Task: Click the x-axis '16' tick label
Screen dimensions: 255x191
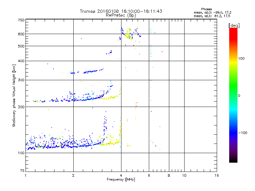Action: click(217, 175)
